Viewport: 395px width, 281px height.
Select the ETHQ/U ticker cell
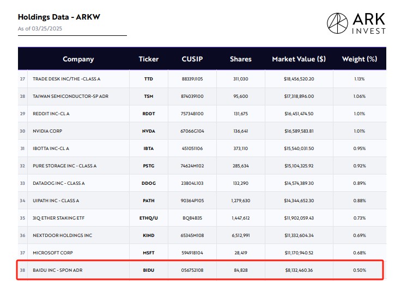pos(149,218)
